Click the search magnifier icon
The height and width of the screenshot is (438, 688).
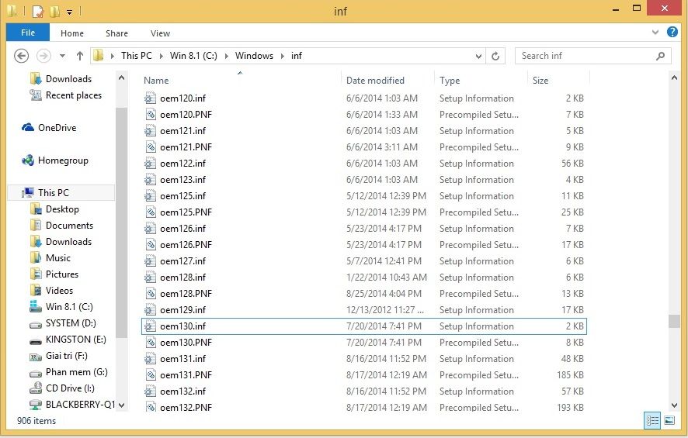click(660, 56)
